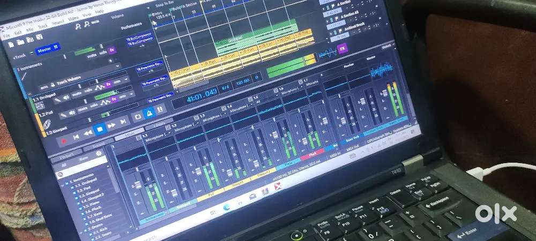Open the Help menu
Viewport: 536px width, 241px height.
click(100, 11)
